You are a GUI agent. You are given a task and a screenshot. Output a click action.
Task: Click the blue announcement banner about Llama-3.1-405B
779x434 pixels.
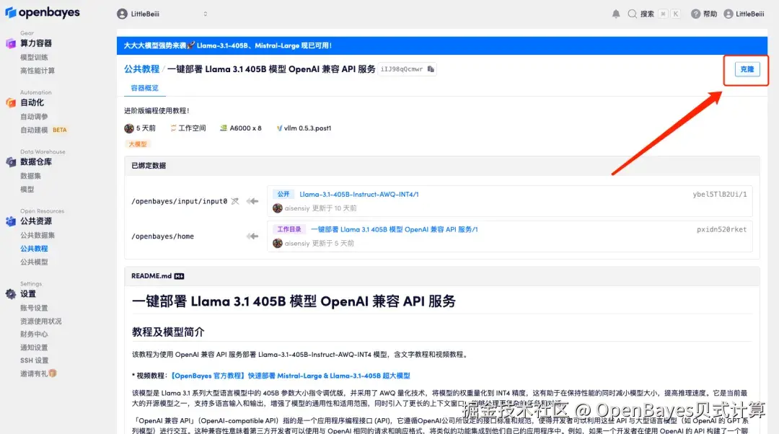[x=442, y=45]
